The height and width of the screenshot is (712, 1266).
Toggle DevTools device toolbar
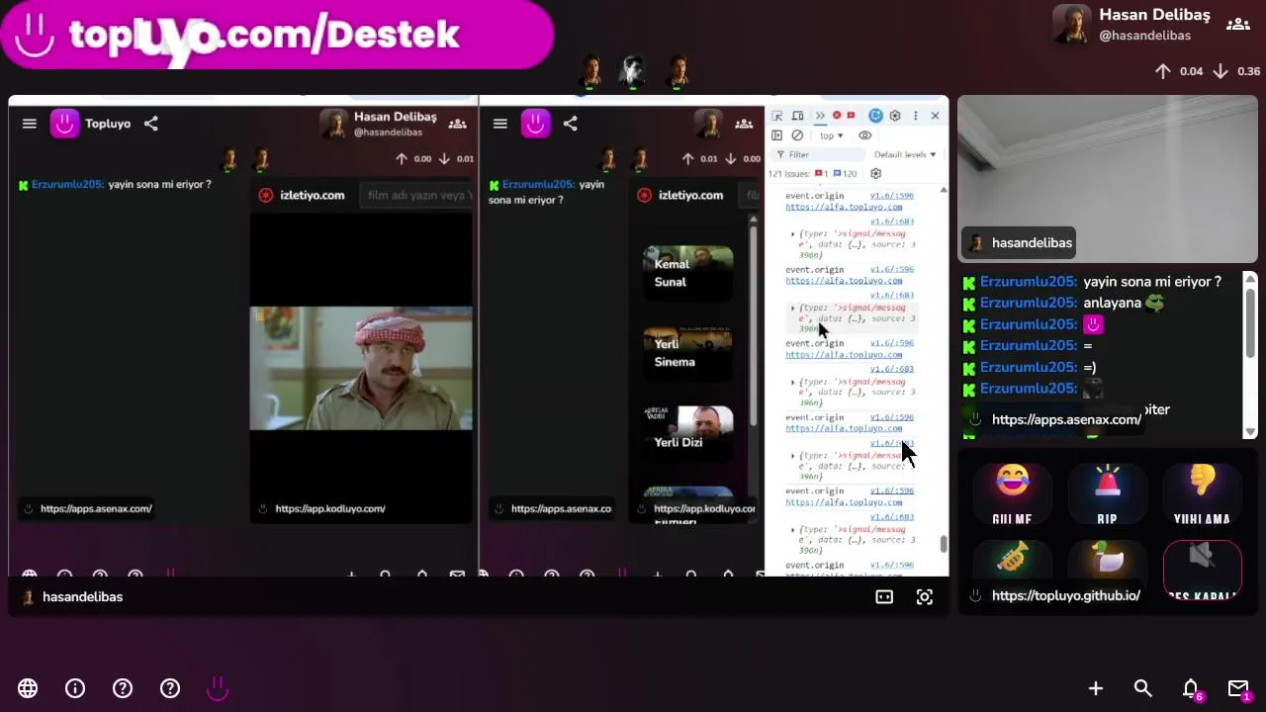pyautogui.click(x=797, y=116)
